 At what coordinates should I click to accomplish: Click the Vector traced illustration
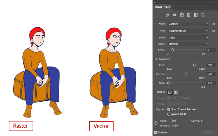114,73
